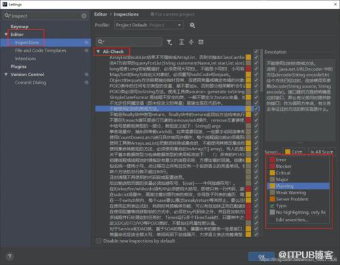This screenshot has width=340, height=265.
Task: Click project icon beside Commit Dialog
Action: pyautogui.click(x=86, y=82)
